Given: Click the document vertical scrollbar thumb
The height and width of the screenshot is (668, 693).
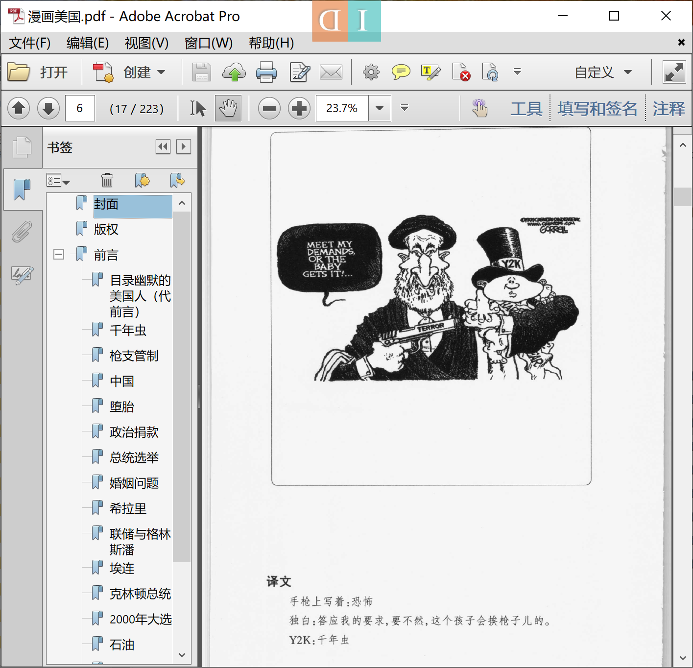Looking at the screenshot, I should coord(682,197).
